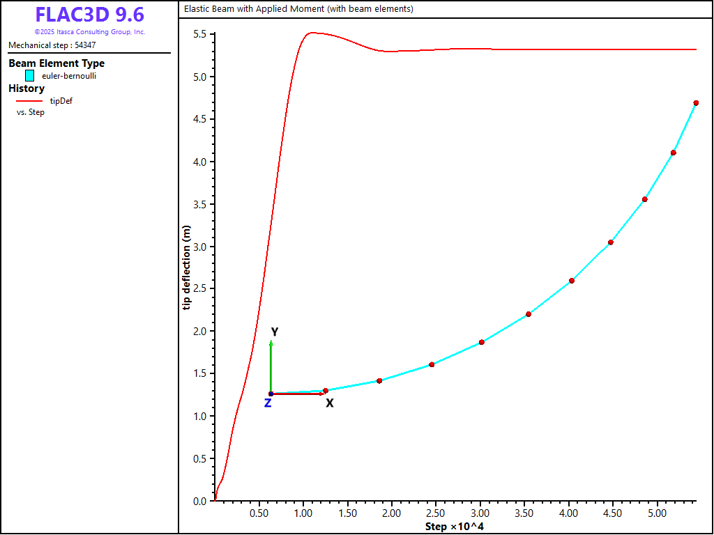Click the 'Step ×10^4' horizontal axis label
The image size is (714, 535).
pos(455,527)
